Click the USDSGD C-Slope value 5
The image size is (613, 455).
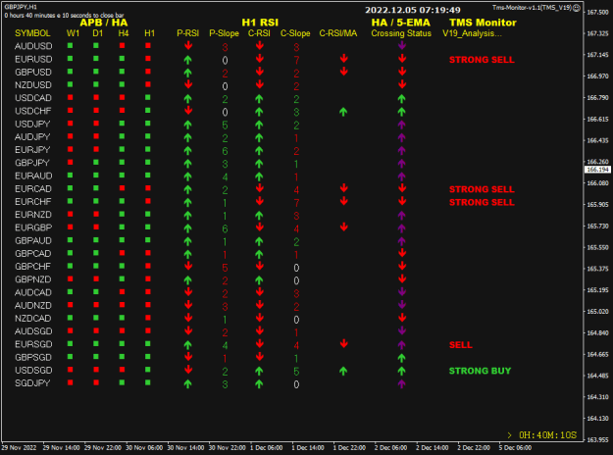pyautogui.click(x=296, y=372)
